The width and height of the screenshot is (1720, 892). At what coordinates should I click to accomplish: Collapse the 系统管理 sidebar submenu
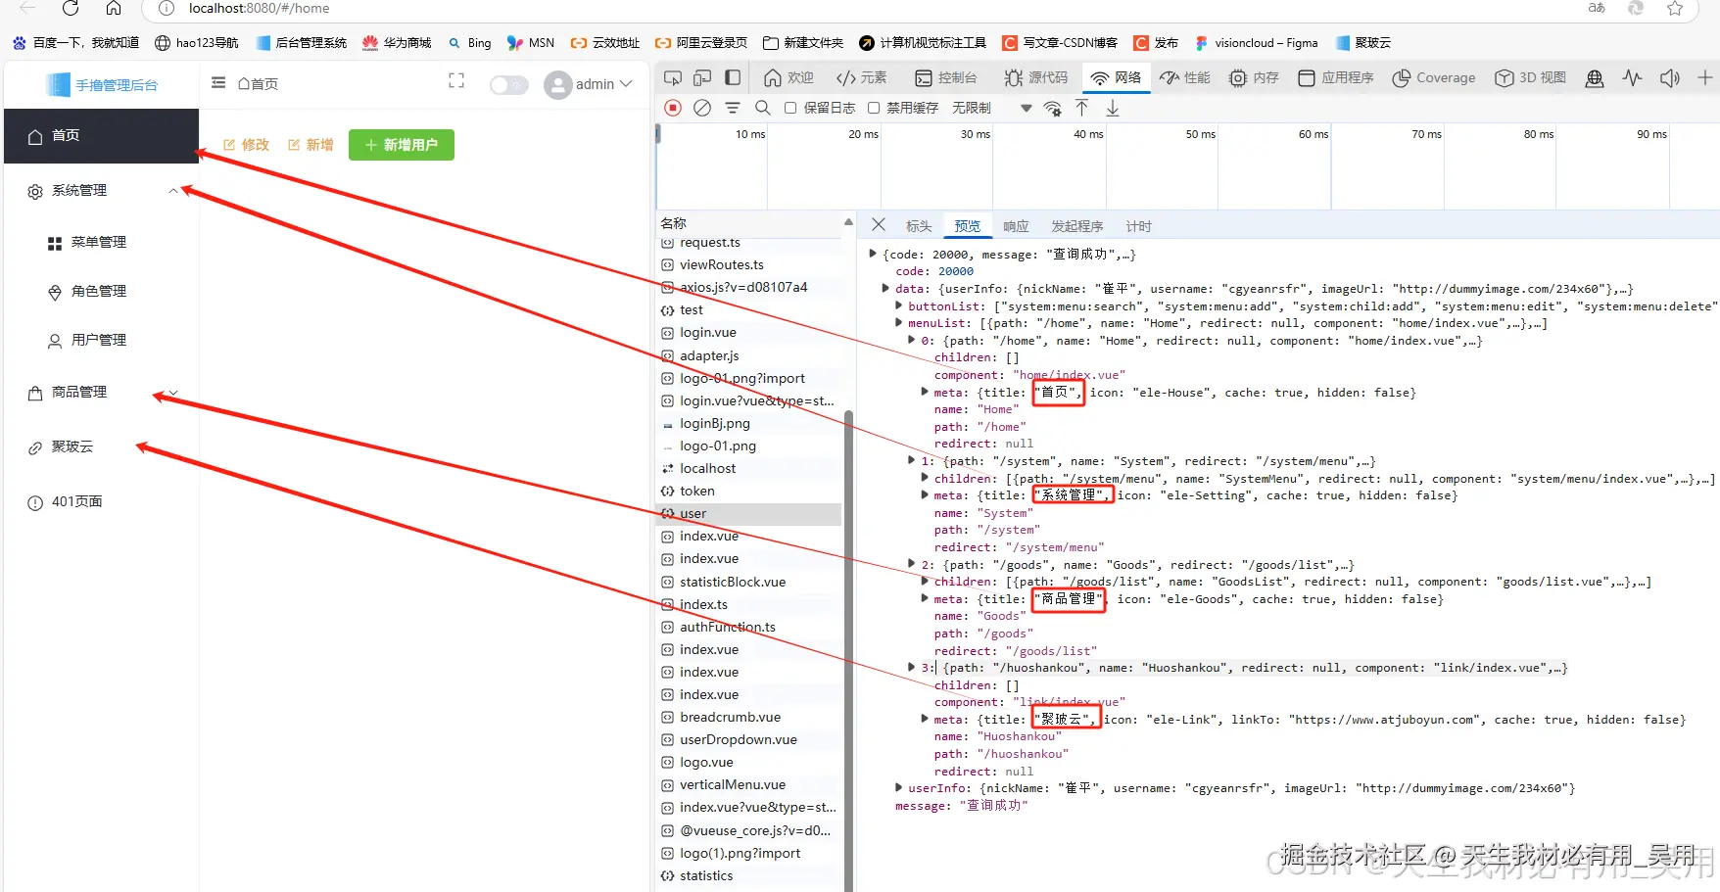(172, 191)
